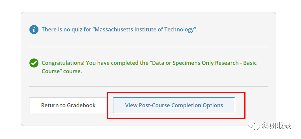Click the green checkmark success icon
Screen dimensions: 301x139
click(34, 63)
